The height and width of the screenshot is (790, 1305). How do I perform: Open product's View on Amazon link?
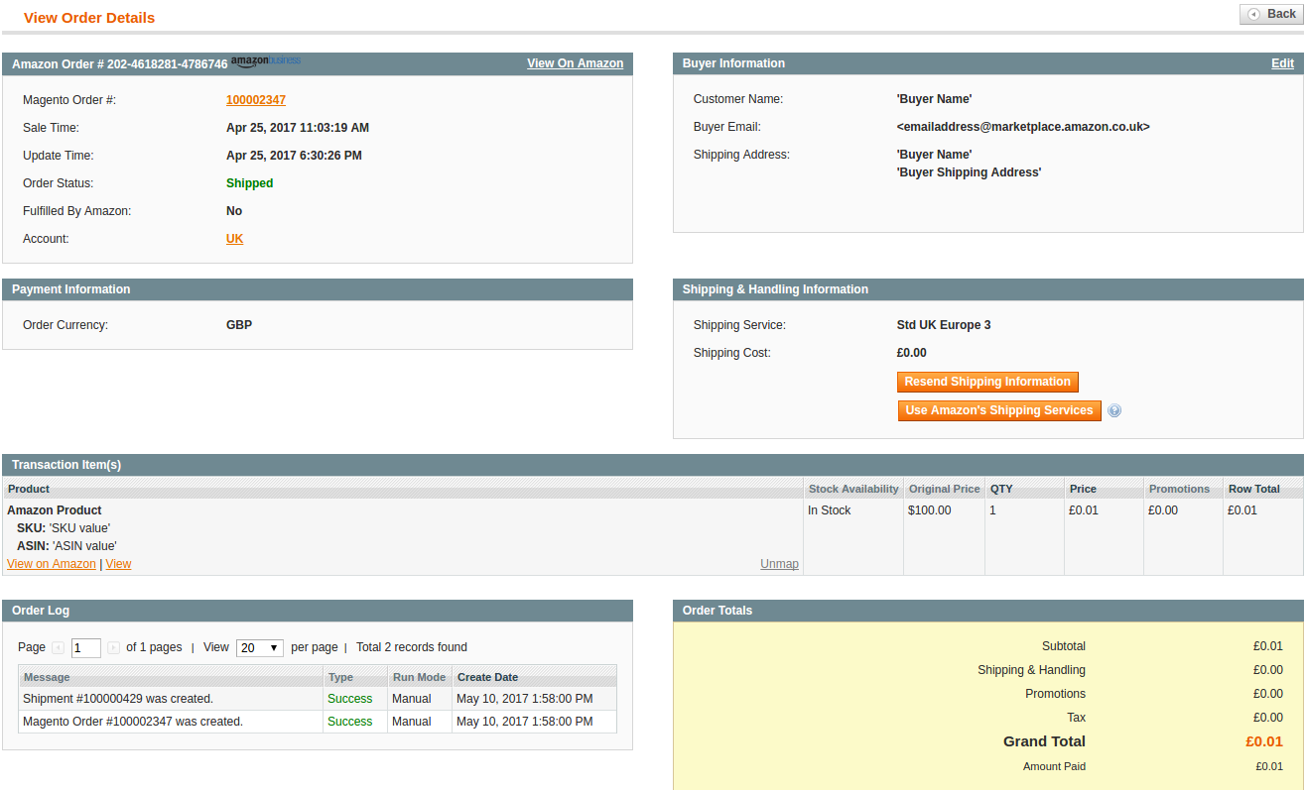[x=52, y=564]
